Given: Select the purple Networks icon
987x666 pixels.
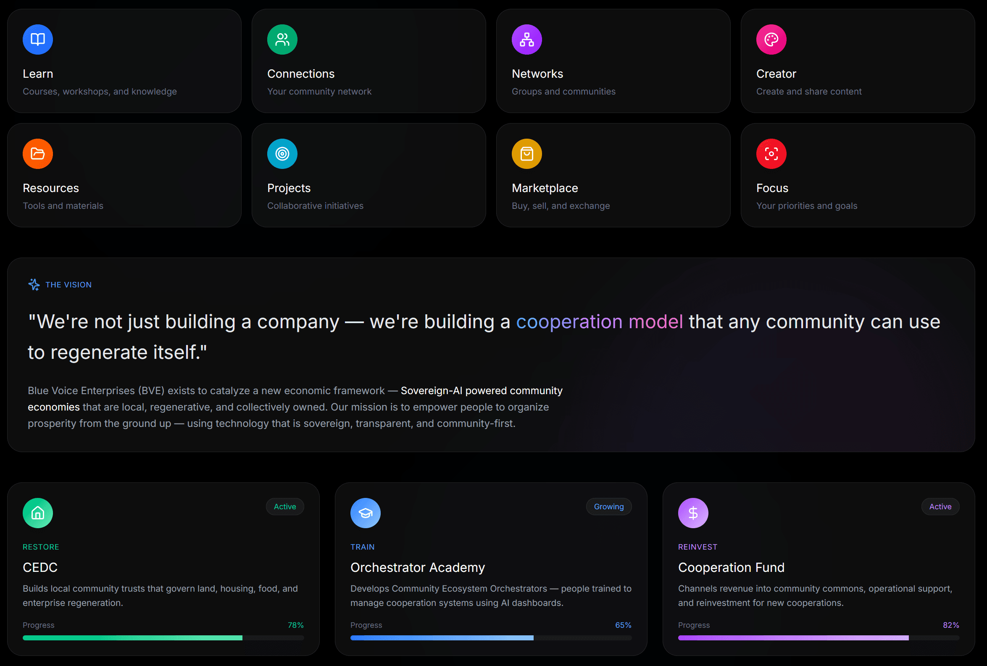Looking at the screenshot, I should click(526, 39).
